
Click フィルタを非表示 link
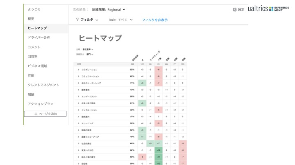coord(154,20)
